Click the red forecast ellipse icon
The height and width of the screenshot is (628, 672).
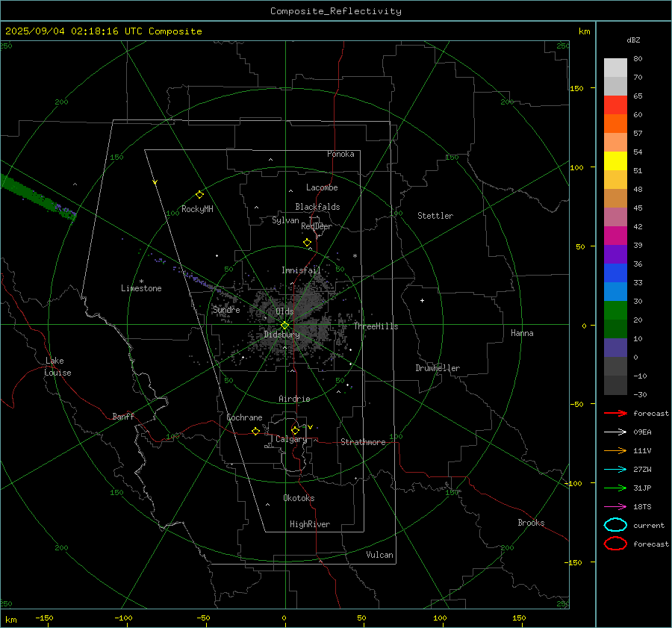(x=615, y=544)
